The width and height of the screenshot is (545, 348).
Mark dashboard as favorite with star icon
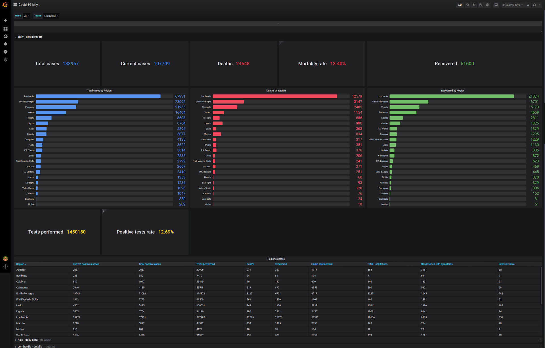[468, 5]
